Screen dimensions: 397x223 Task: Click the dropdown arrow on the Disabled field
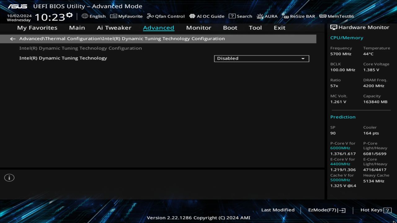click(x=303, y=59)
